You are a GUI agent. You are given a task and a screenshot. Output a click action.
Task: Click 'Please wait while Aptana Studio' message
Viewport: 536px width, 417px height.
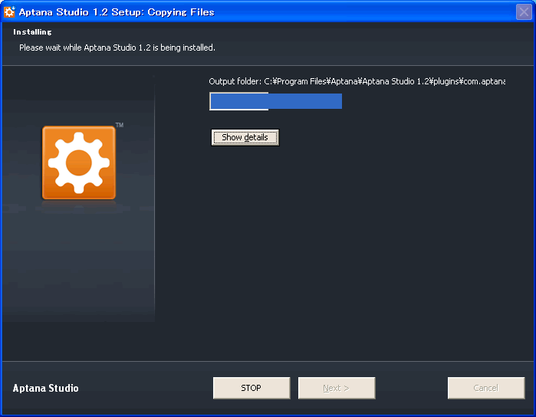click(117, 48)
